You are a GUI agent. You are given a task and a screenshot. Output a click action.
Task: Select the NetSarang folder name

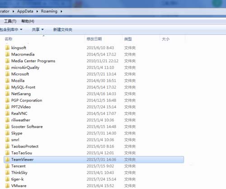21,94
